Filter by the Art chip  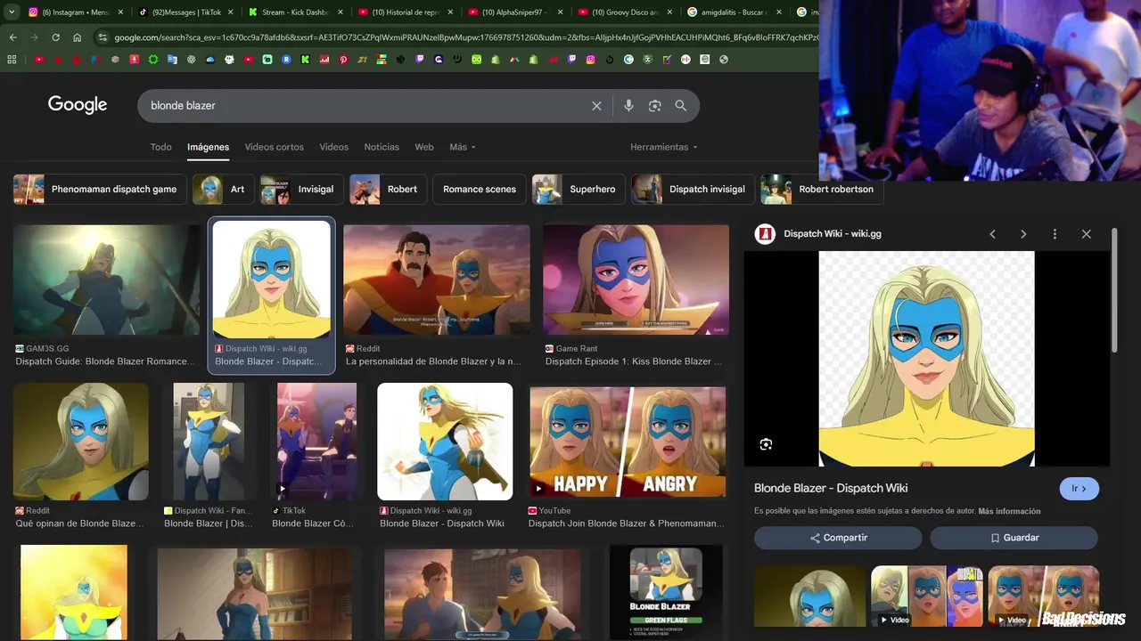[x=223, y=189]
